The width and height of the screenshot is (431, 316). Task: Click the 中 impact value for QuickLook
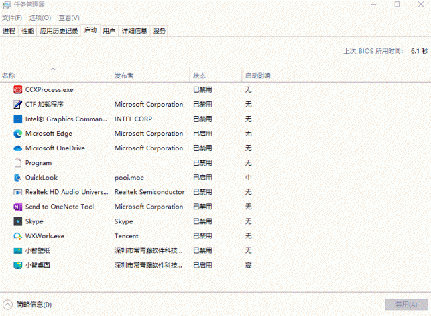249,178
